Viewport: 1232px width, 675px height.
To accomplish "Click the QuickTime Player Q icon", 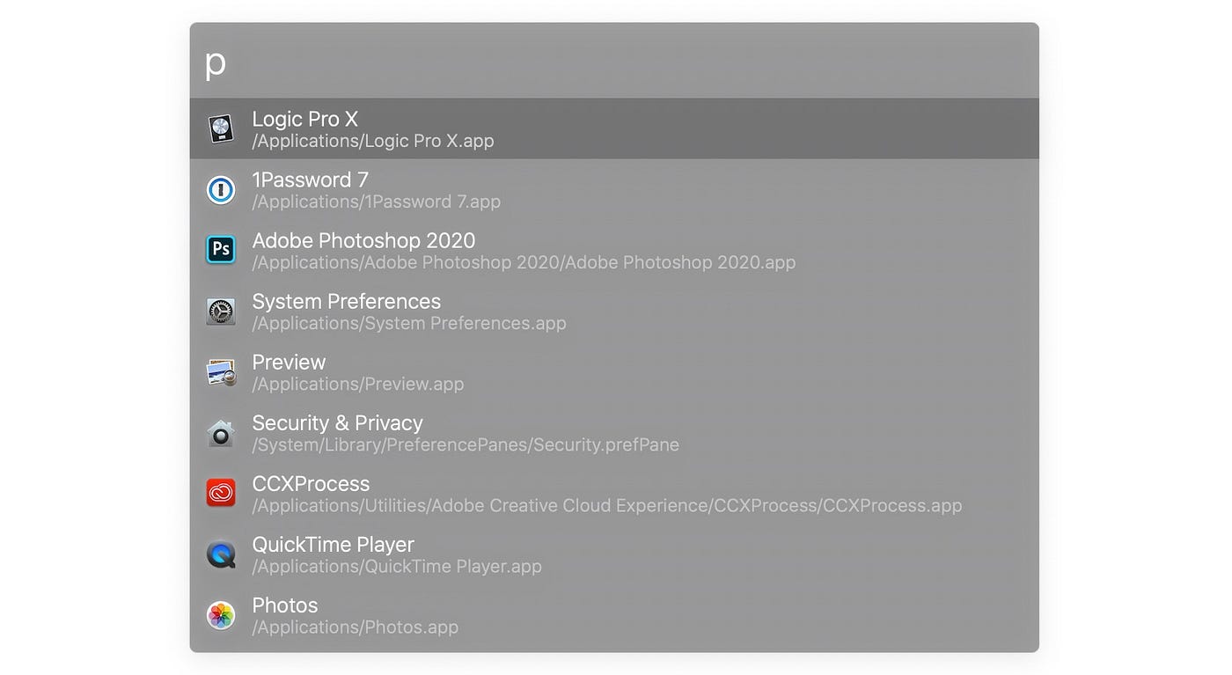I will tap(221, 554).
